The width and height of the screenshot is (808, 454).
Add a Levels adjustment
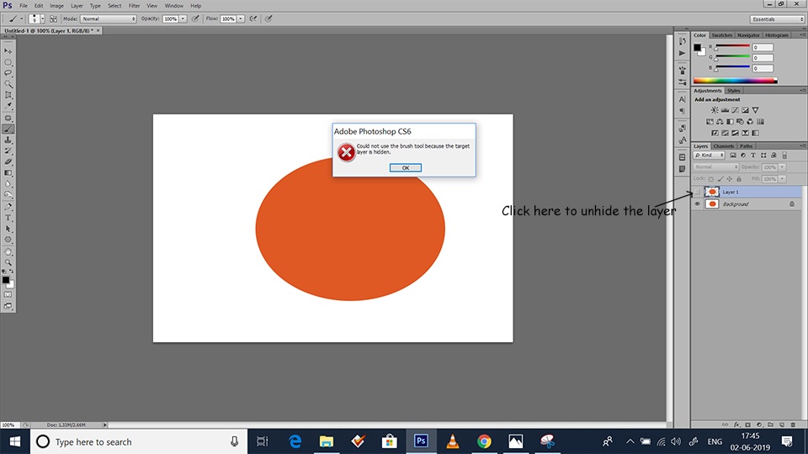pyautogui.click(x=725, y=110)
